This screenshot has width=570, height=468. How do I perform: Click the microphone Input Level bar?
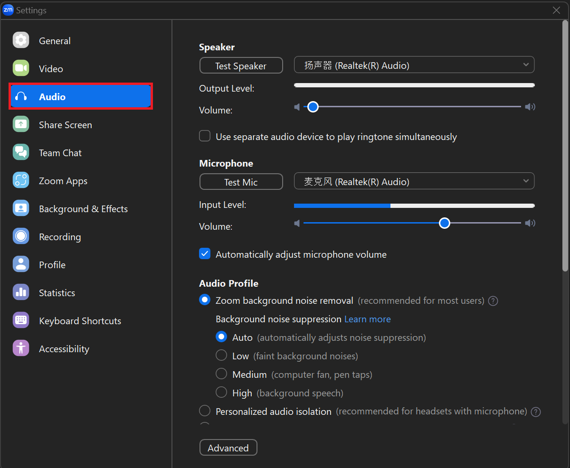coord(414,206)
